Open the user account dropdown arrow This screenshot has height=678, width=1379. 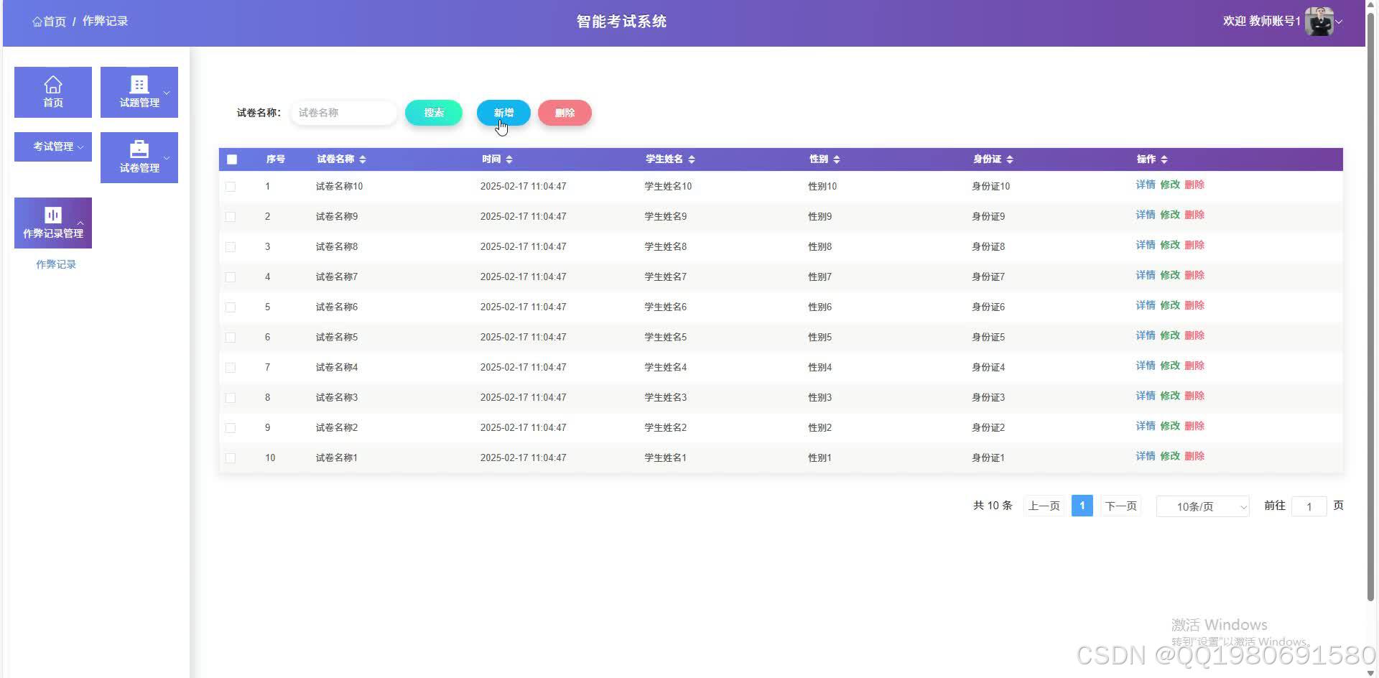point(1339,22)
